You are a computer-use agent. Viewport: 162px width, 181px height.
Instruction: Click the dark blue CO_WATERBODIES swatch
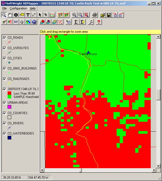tap(9, 138)
